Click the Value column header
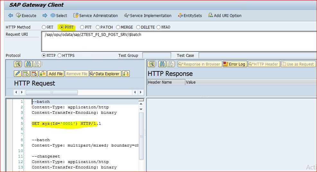 point(251,82)
